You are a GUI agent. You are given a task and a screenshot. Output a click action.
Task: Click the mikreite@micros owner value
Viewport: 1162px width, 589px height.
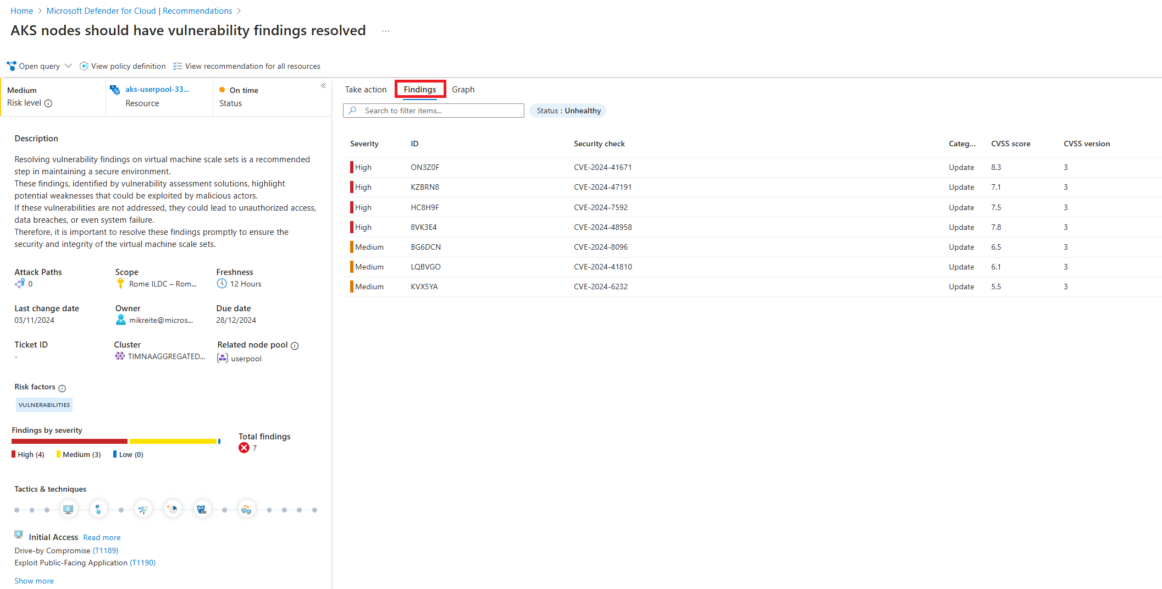pos(161,320)
